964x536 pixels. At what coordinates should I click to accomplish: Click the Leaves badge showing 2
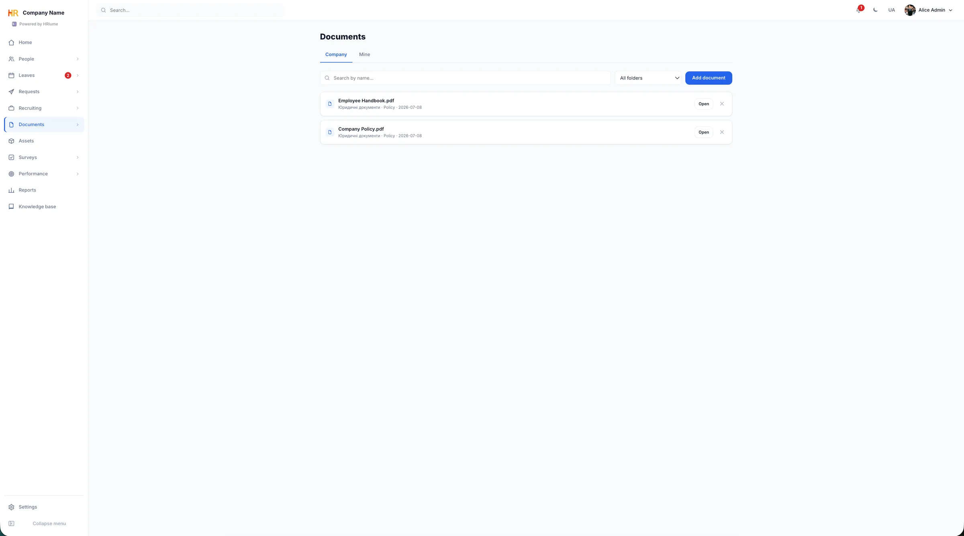tap(68, 76)
